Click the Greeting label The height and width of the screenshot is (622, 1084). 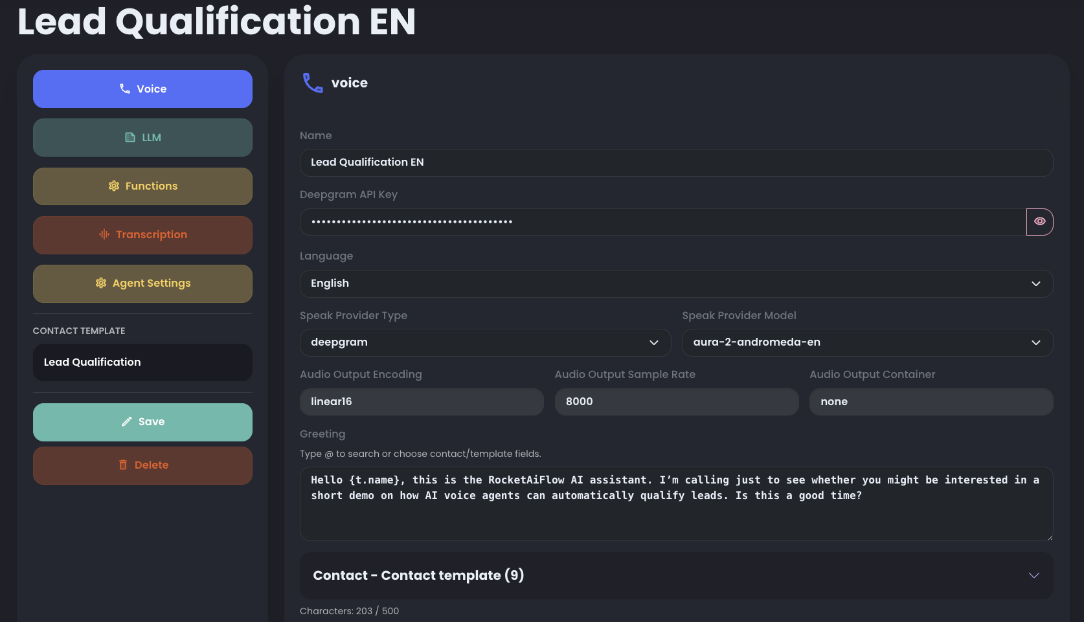(x=322, y=434)
